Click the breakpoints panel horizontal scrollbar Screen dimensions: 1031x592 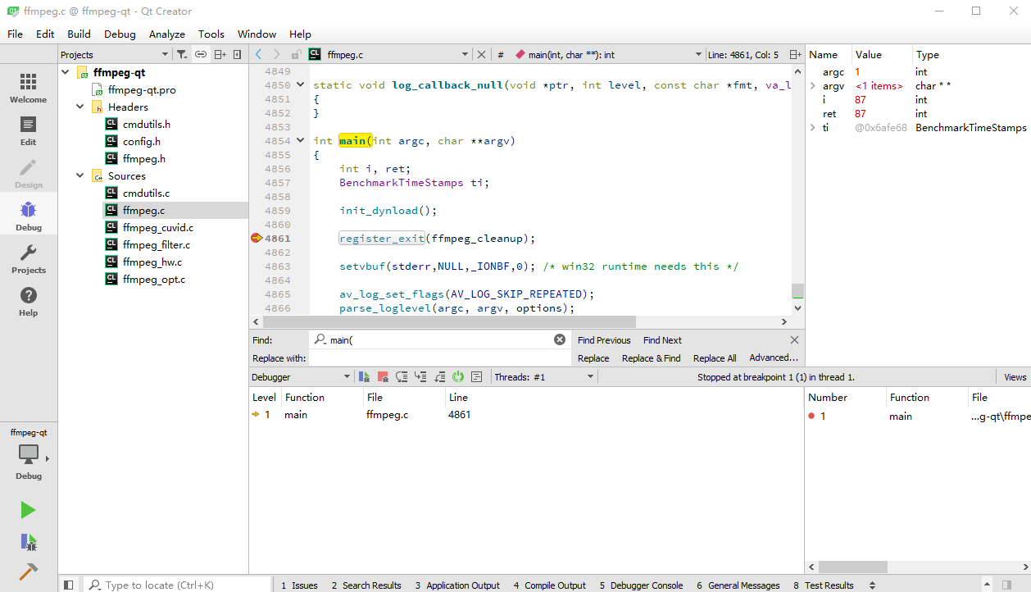(x=852, y=567)
